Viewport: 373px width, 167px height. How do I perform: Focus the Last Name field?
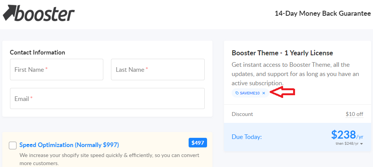[x=158, y=69]
